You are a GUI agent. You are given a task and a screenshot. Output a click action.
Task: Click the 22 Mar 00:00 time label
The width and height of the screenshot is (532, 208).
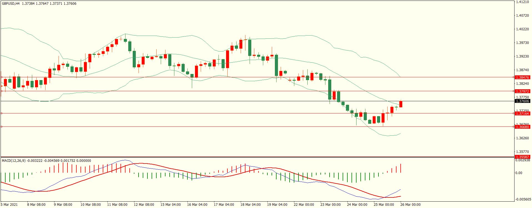[304, 205]
